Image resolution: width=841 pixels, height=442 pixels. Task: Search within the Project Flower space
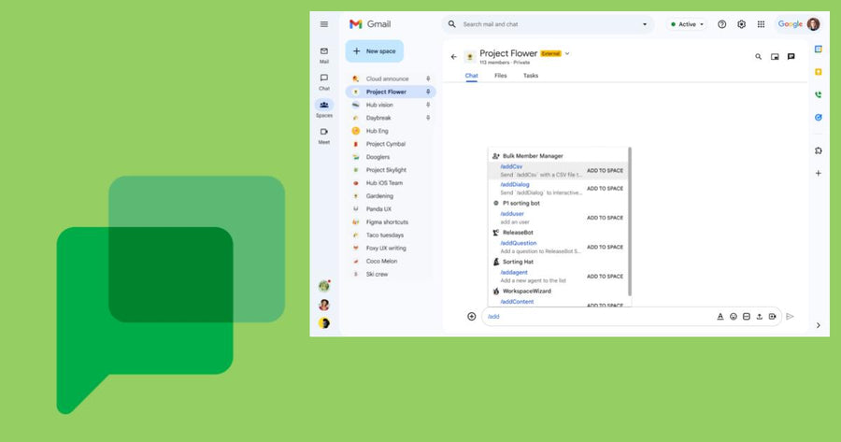pos(758,56)
